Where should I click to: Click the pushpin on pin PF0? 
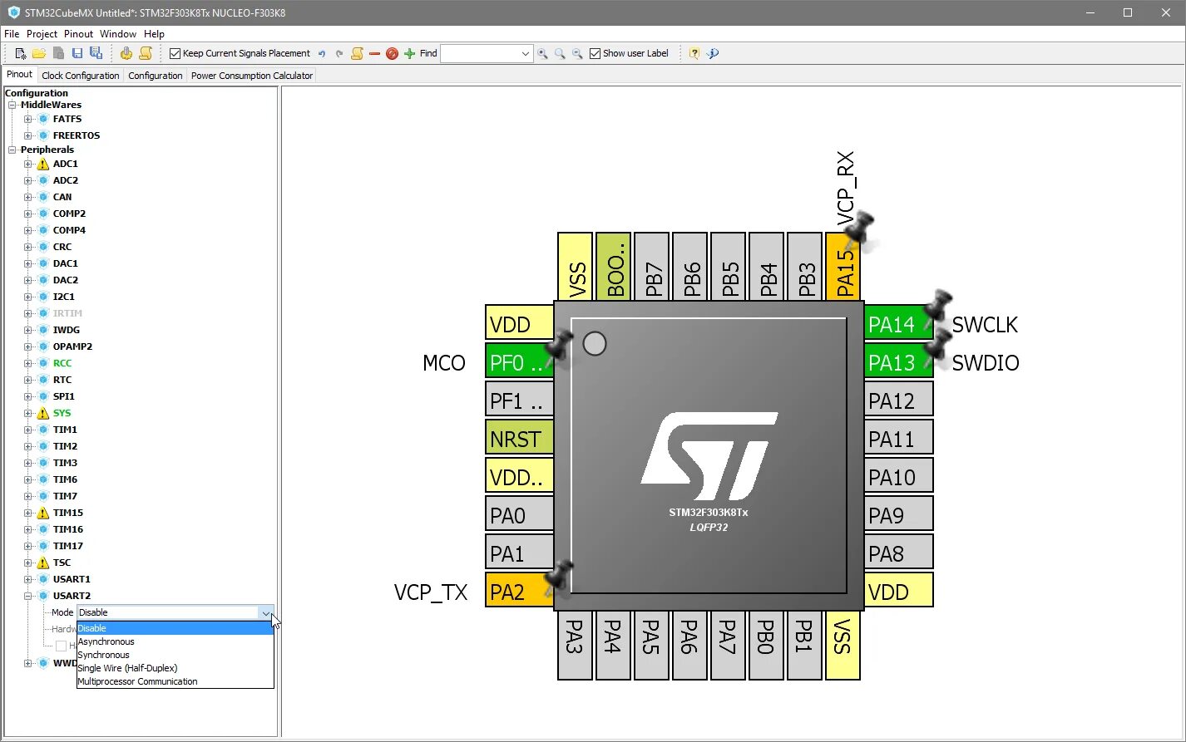558,348
